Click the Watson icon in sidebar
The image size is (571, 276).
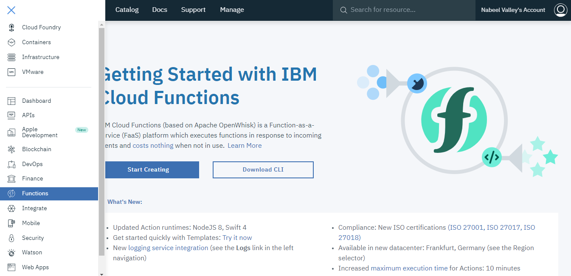[x=11, y=253]
